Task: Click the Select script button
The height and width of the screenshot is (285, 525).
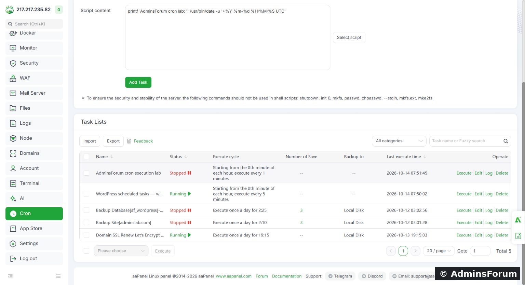Action: coord(349,38)
